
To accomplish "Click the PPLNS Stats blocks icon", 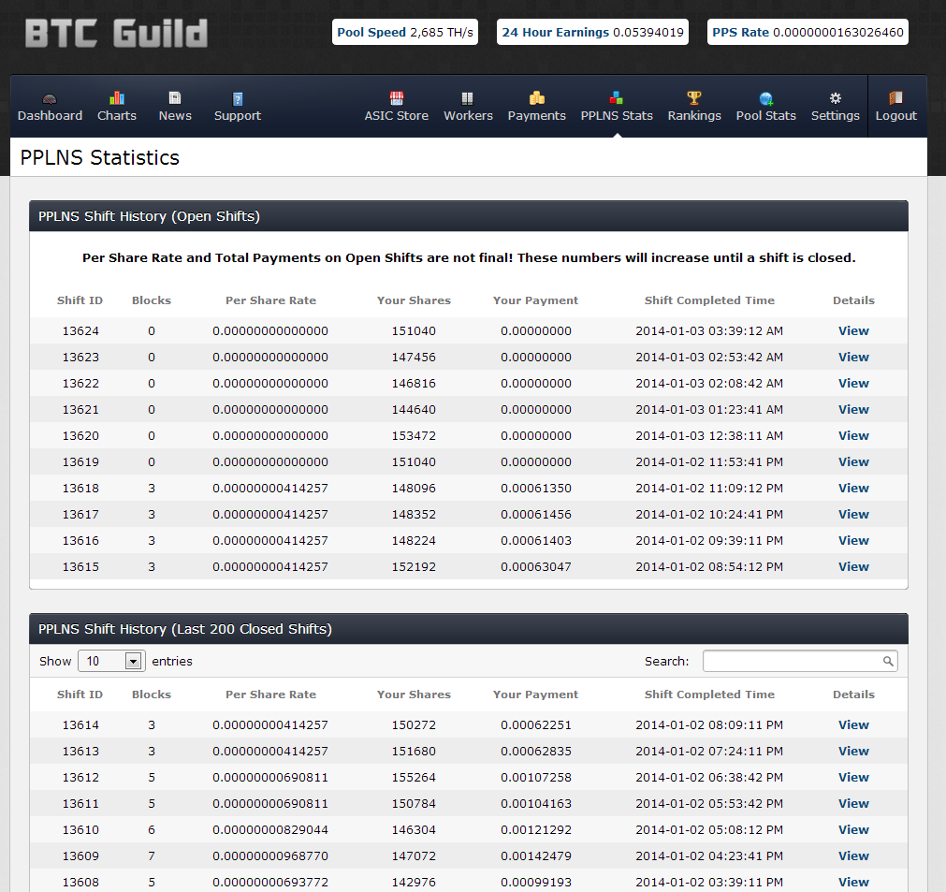I will click(x=616, y=97).
